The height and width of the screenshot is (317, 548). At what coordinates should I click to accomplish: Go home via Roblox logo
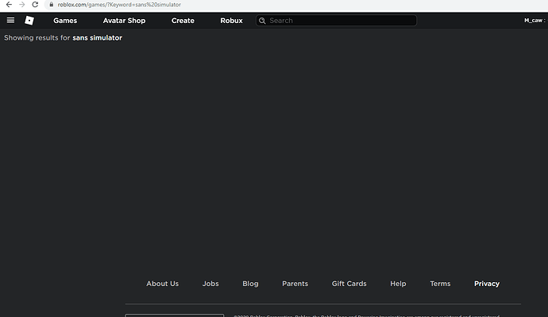click(29, 21)
